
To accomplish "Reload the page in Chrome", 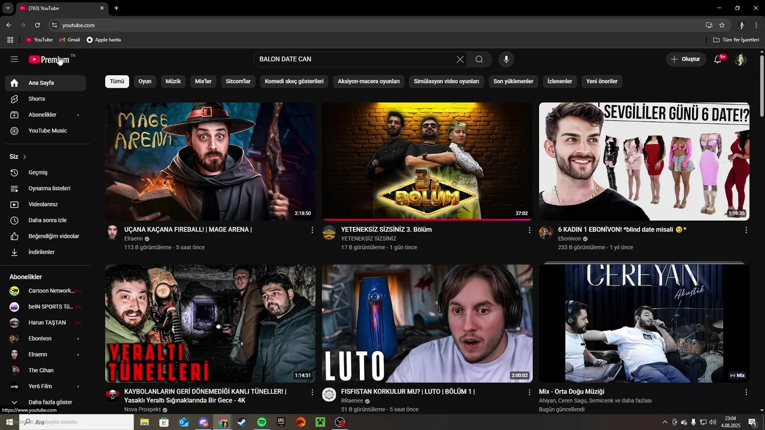I will click(37, 25).
